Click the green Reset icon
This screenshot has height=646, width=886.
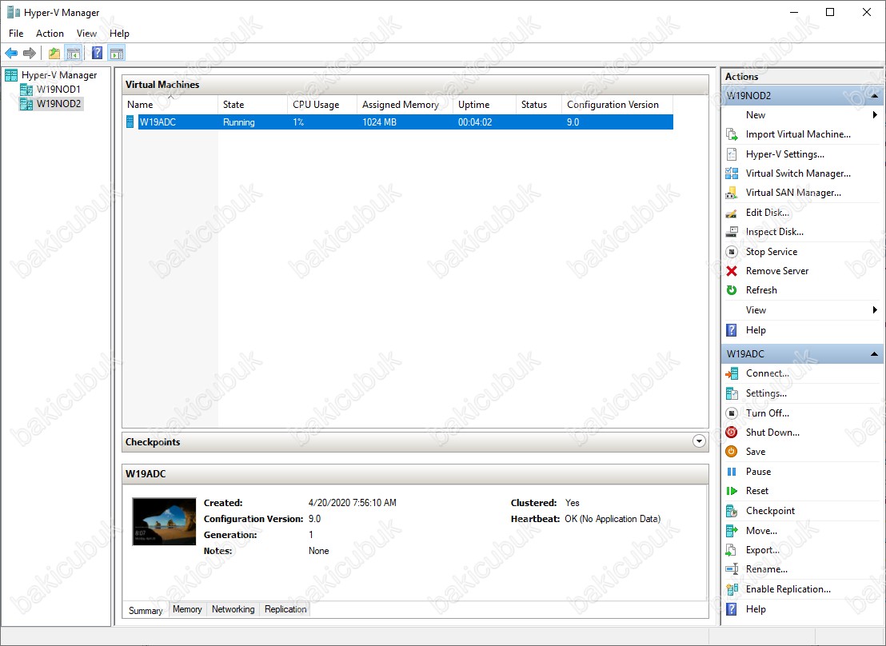point(732,491)
